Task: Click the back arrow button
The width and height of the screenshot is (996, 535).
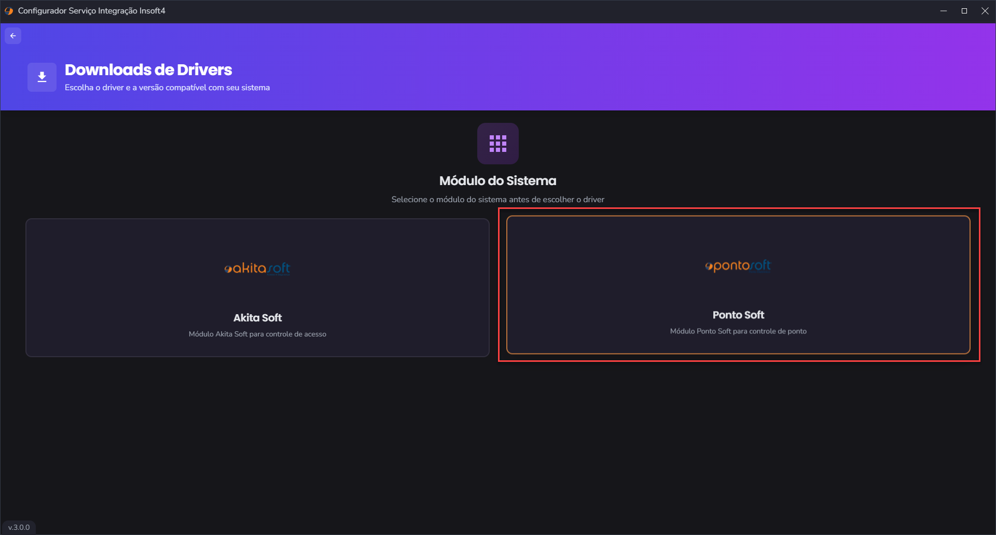Action: point(13,36)
